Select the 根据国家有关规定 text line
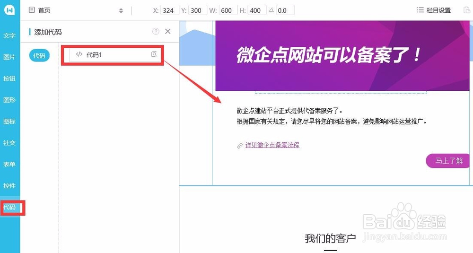The image size is (473, 253). point(332,122)
